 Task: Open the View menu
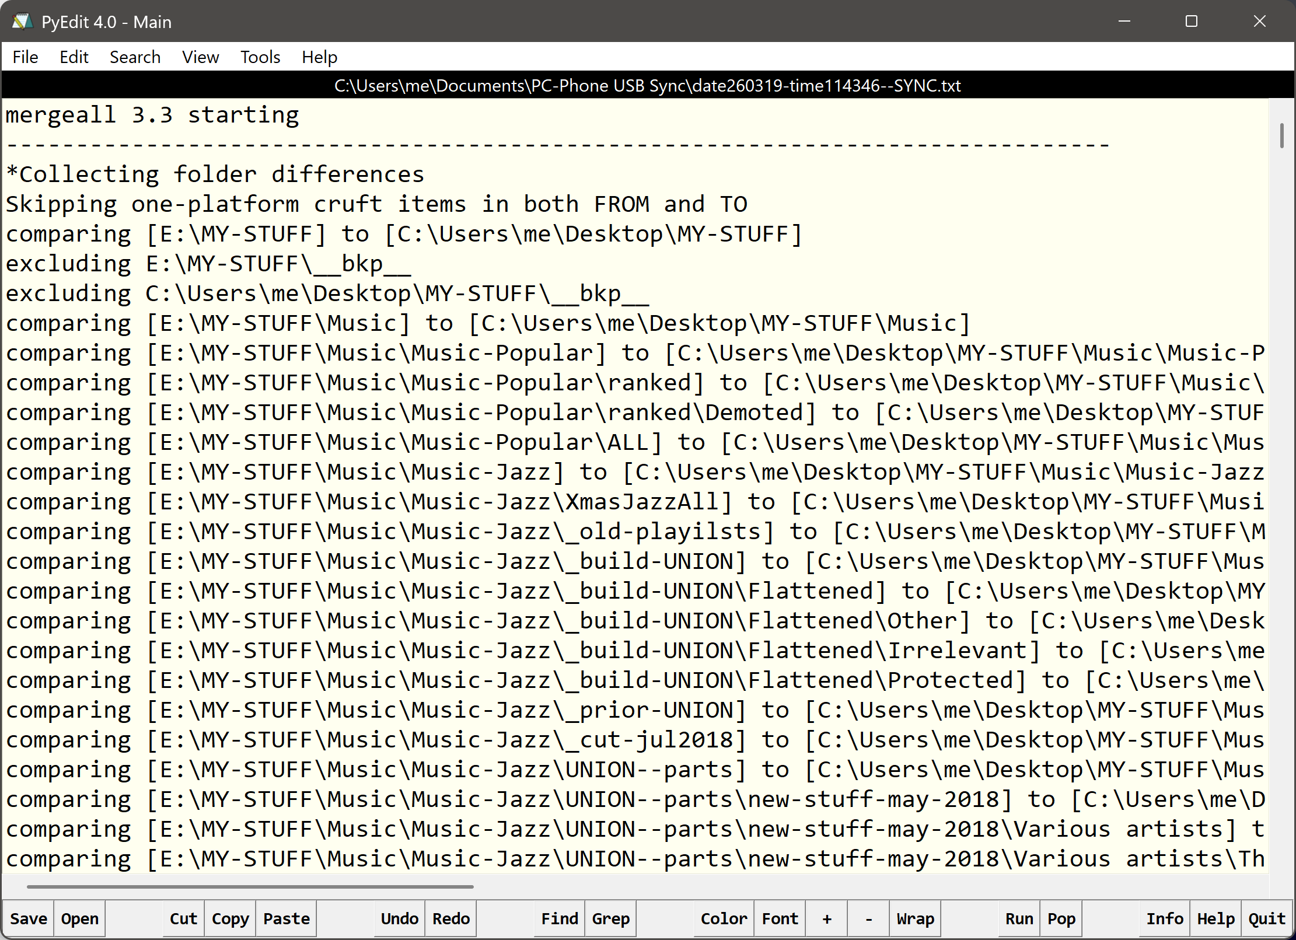pos(200,57)
